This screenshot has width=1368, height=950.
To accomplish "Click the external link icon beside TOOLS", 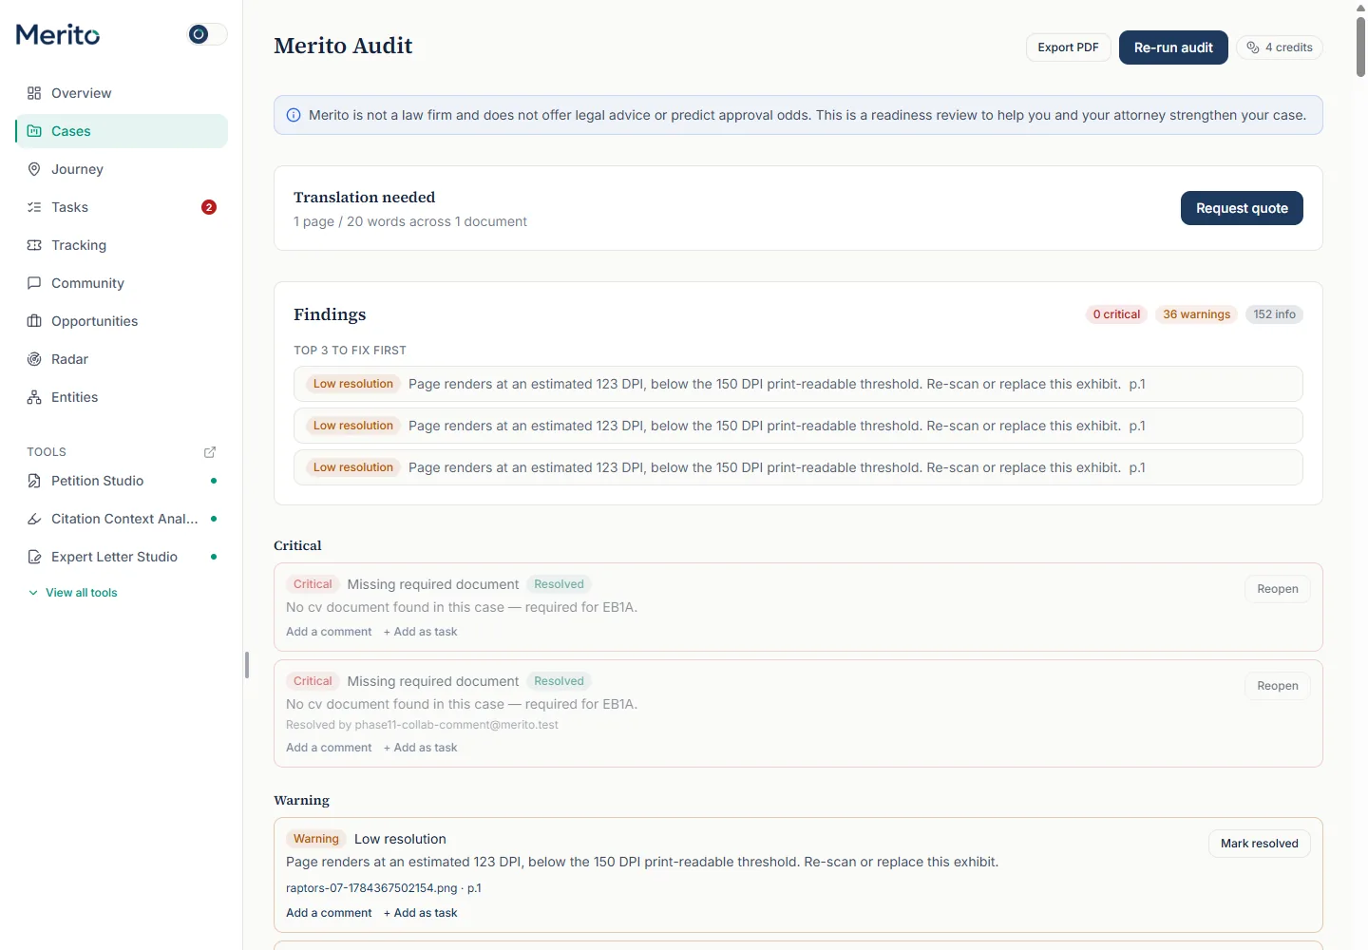I will [210, 452].
